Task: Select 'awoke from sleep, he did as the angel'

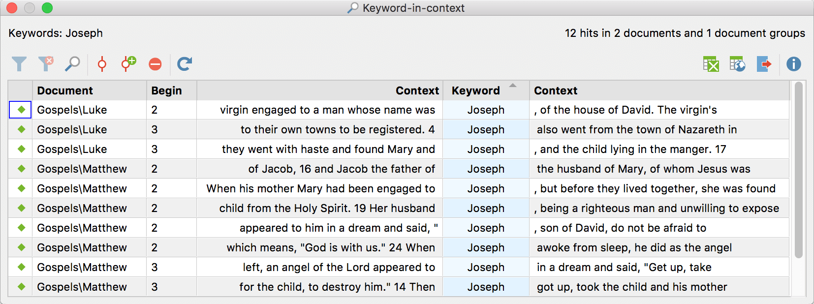Action: (634, 247)
